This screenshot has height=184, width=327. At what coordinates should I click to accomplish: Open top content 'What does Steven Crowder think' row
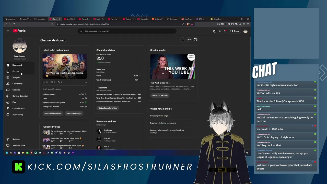click(119, 98)
